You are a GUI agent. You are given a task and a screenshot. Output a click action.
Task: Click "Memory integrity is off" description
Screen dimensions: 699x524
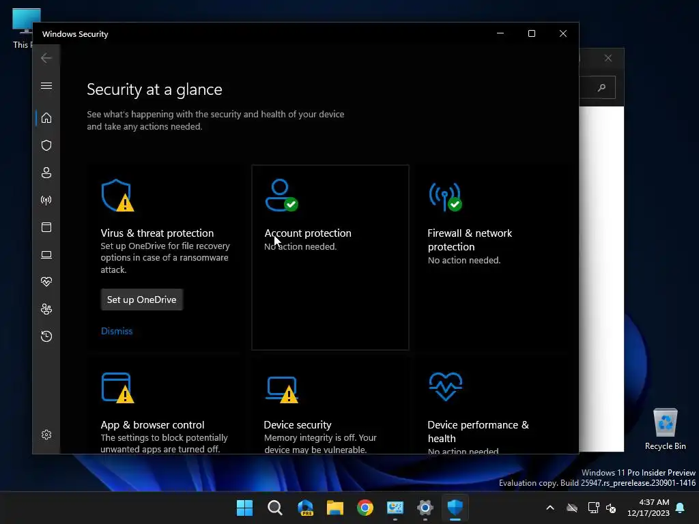(x=320, y=443)
